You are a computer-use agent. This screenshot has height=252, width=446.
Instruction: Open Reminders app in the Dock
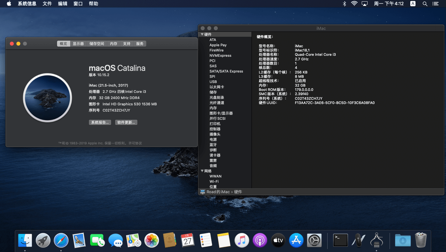tap(206, 241)
